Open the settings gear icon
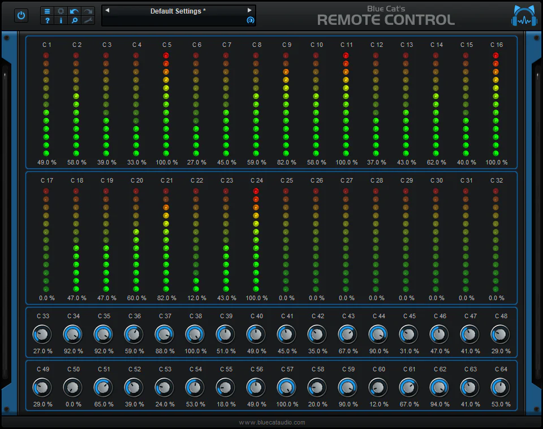The image size is (543, 429). coord(61,11)
